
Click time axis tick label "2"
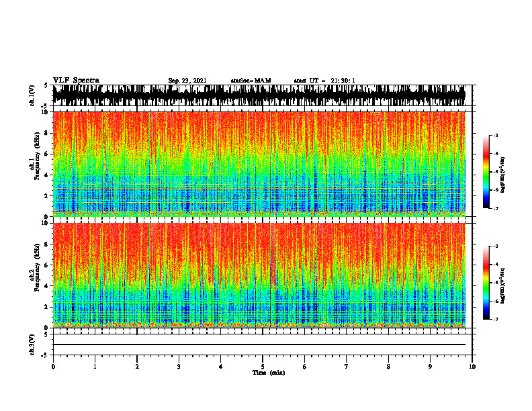tap(137, 367)
